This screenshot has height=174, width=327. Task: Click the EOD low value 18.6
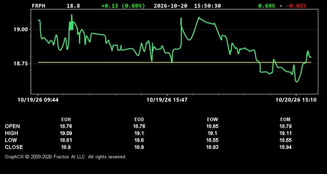tap(139, 140)
